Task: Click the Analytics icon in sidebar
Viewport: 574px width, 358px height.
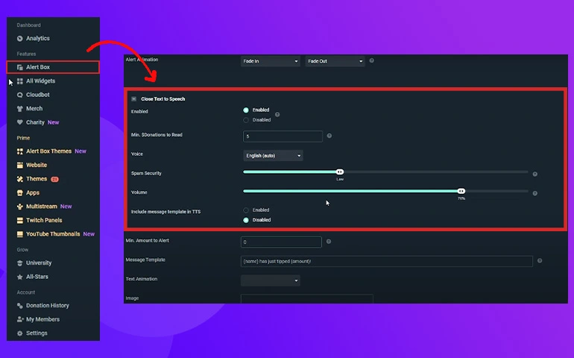Action: pos(19,39)
